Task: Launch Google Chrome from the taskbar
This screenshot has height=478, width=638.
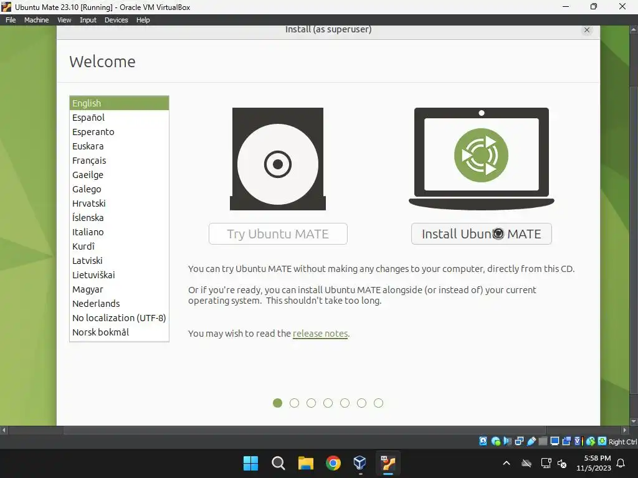Action: click(x=333, y=463)
